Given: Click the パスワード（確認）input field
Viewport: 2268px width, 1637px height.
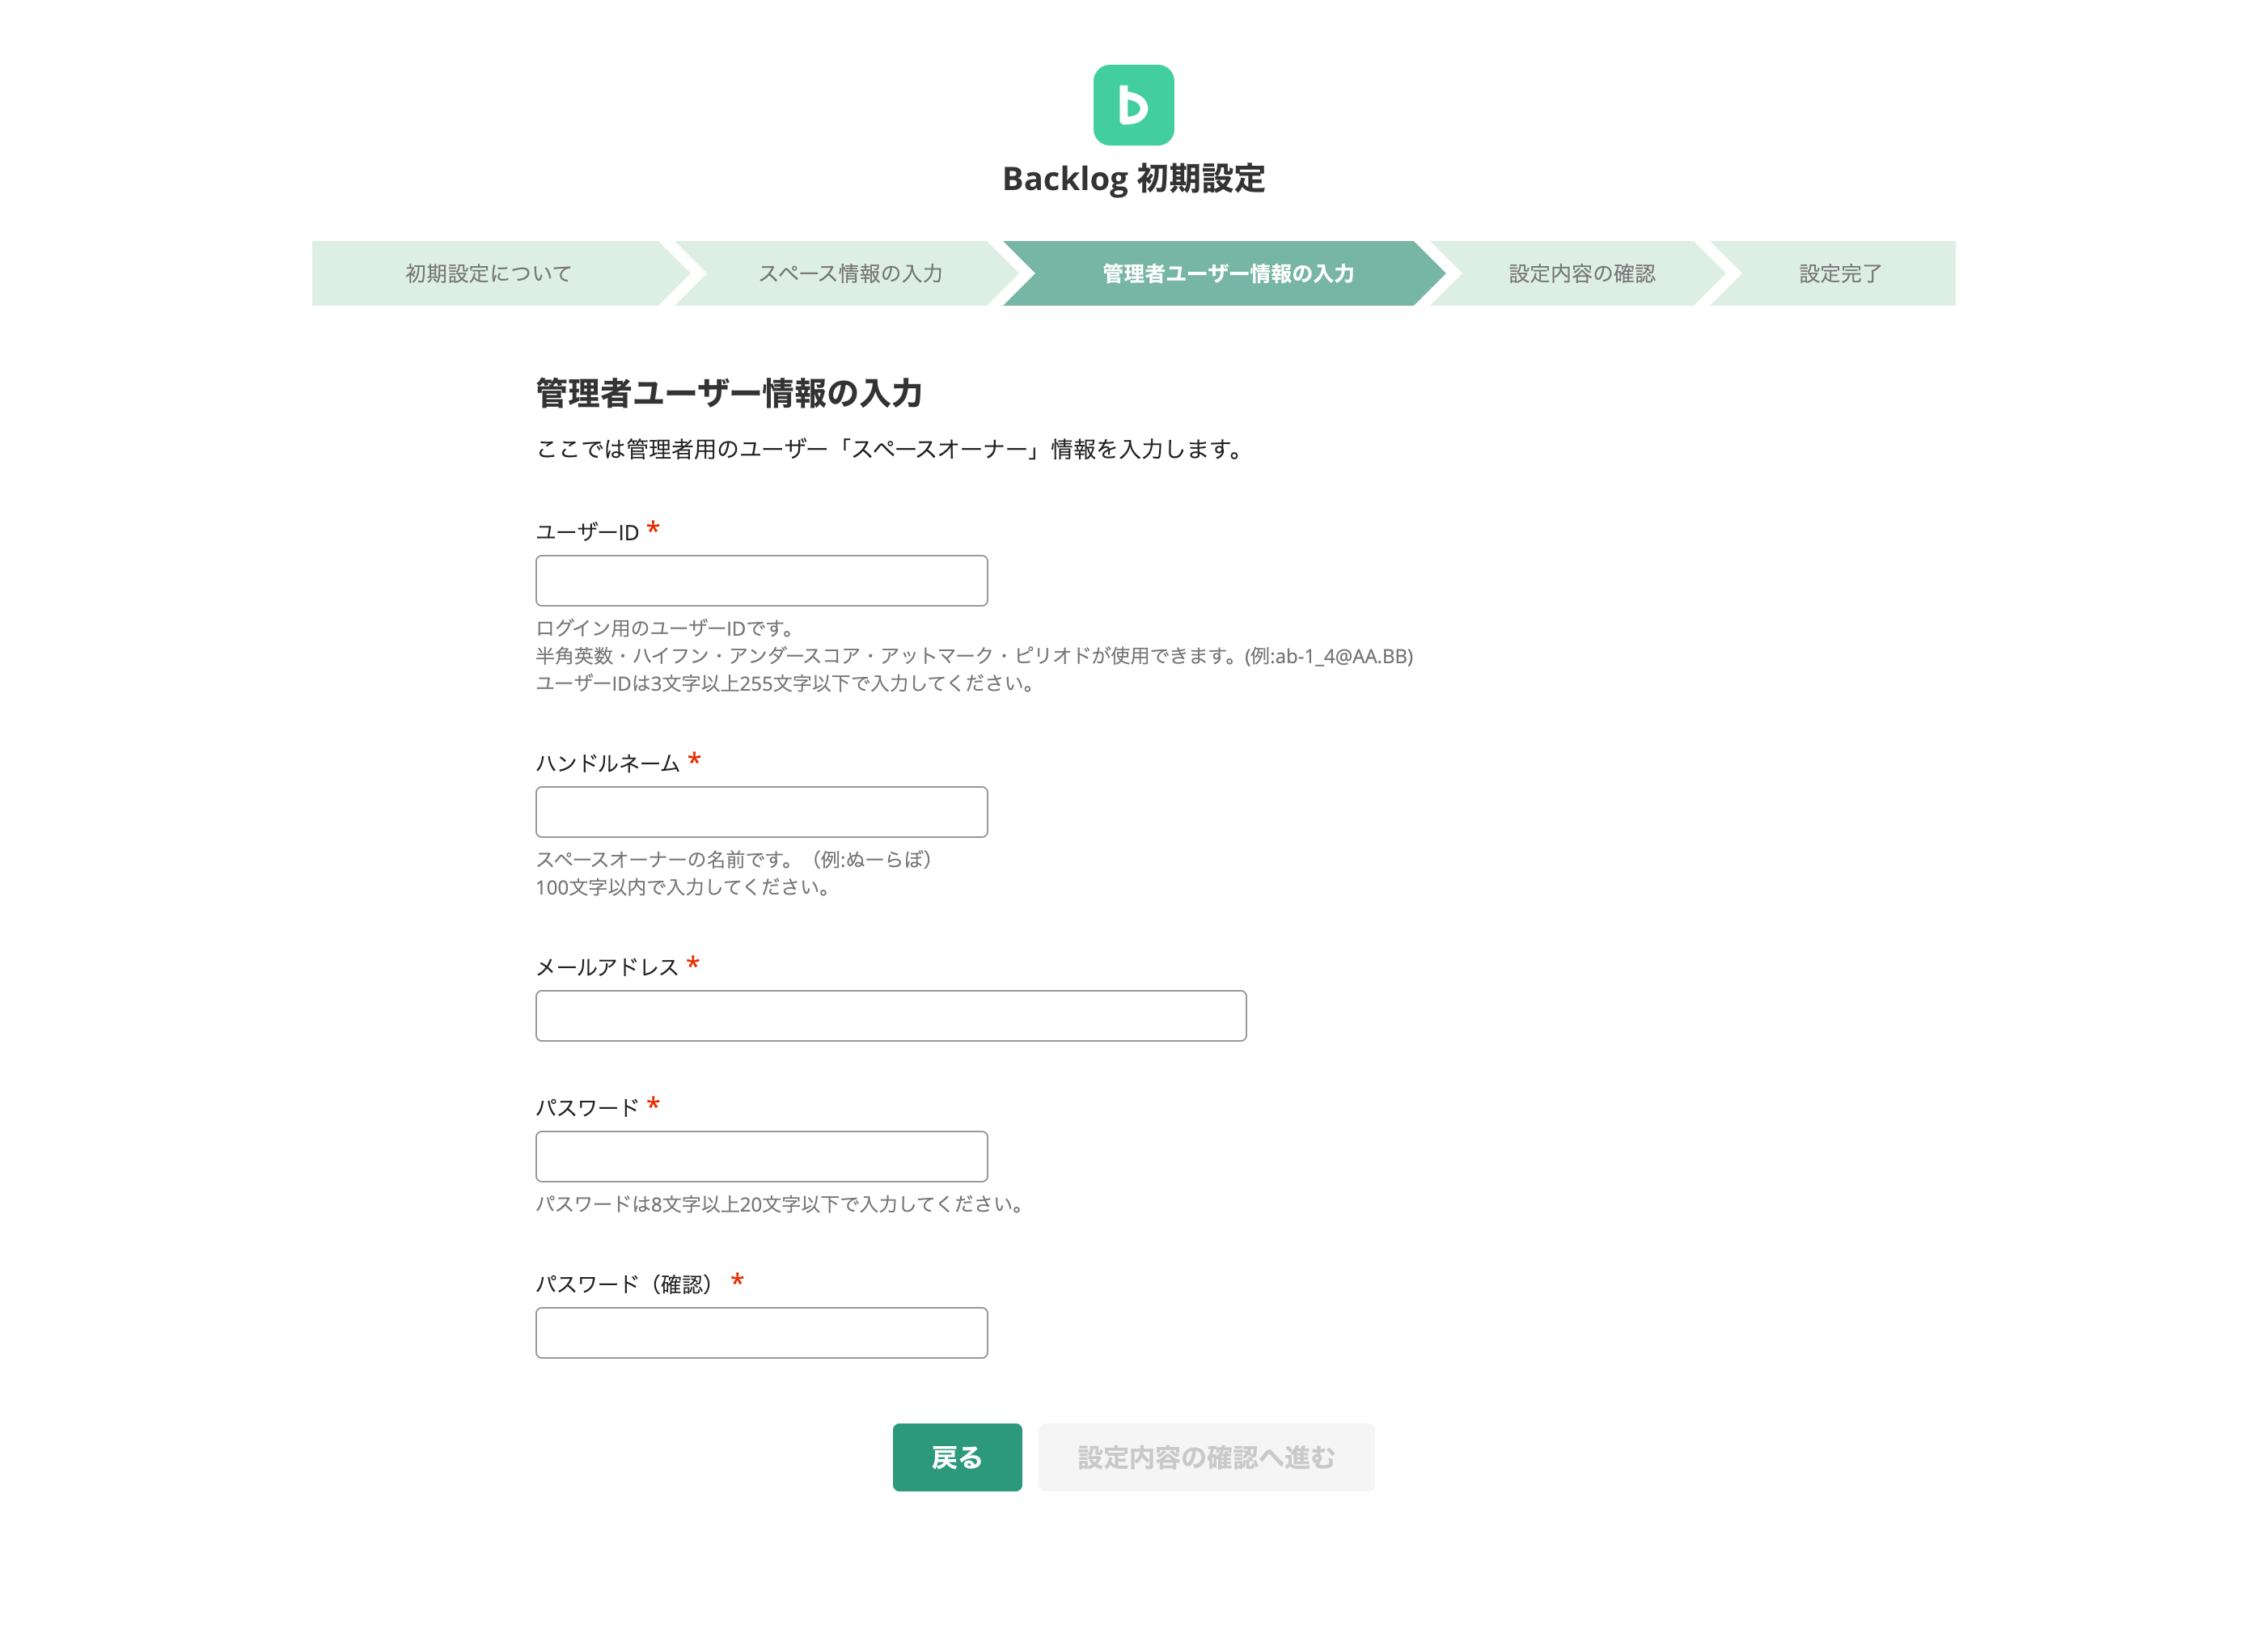Looking at the screenshot, I should (x=761, y=1333).
